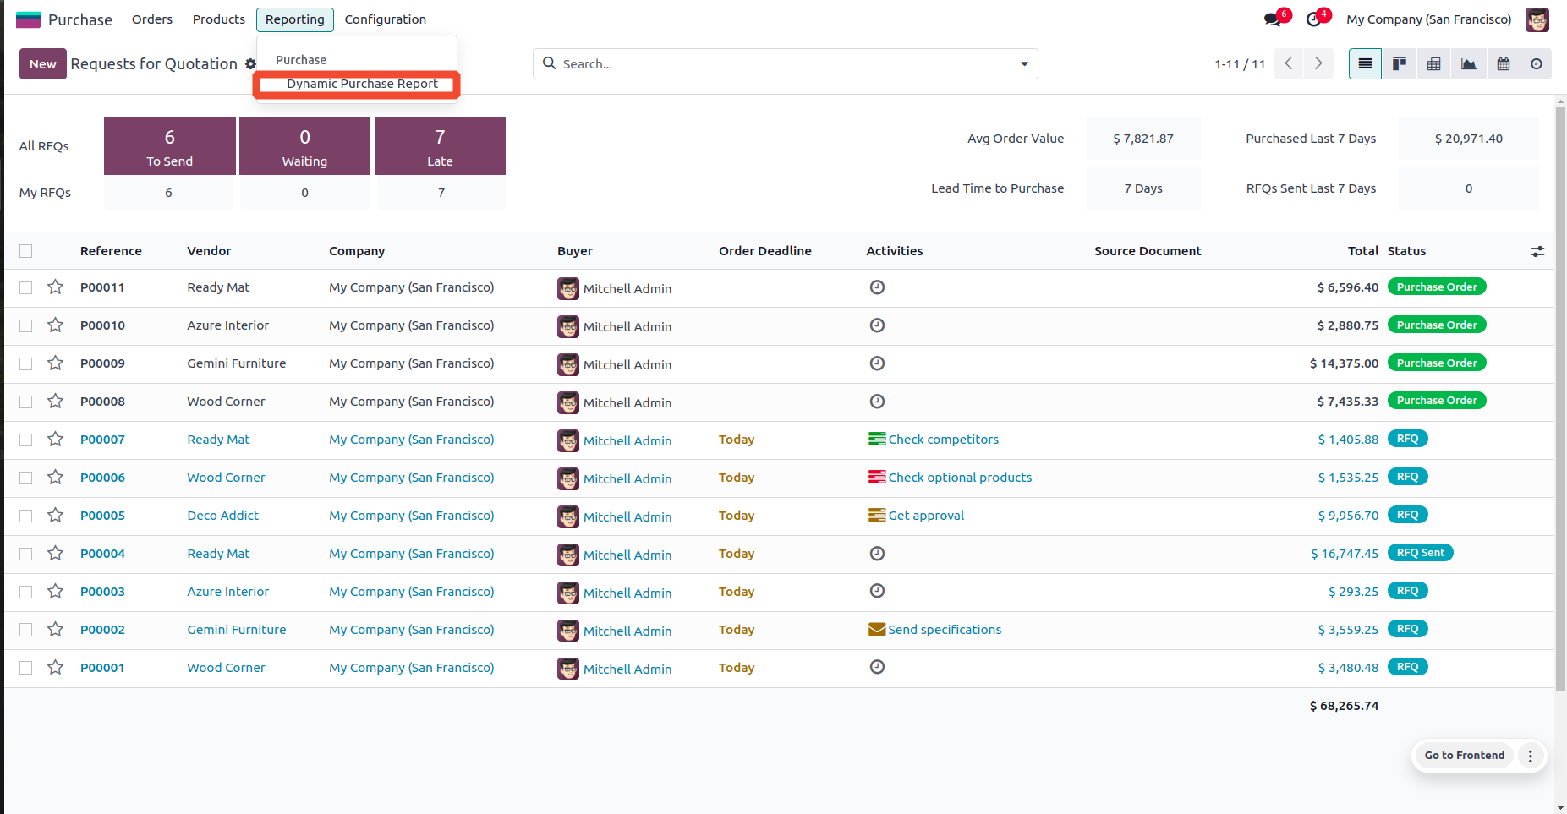Switch to Calendar view
The height and width of the screenshot is (814, 1567).
(1503, 64)
